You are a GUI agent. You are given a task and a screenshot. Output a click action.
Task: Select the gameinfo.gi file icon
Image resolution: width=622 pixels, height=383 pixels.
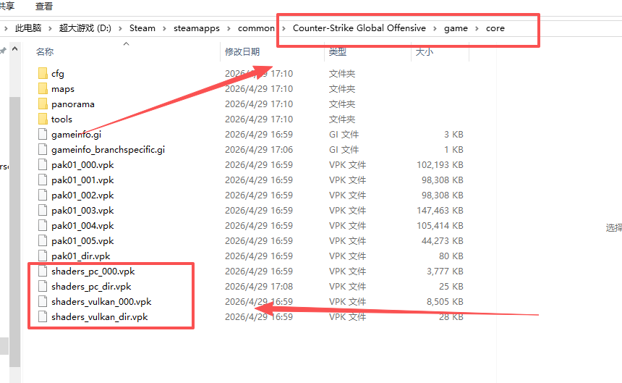(43, 135)
